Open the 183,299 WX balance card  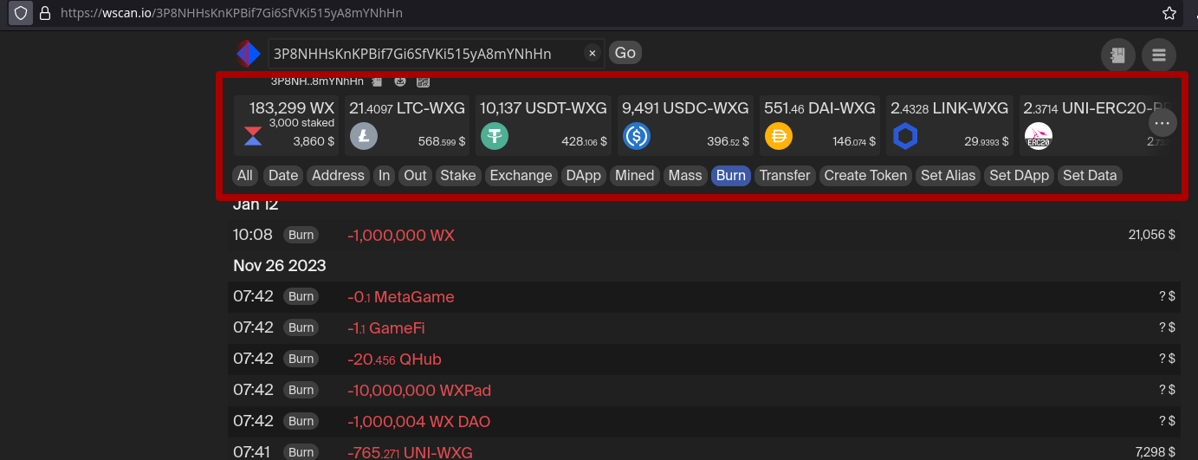(x=287, y=126)
